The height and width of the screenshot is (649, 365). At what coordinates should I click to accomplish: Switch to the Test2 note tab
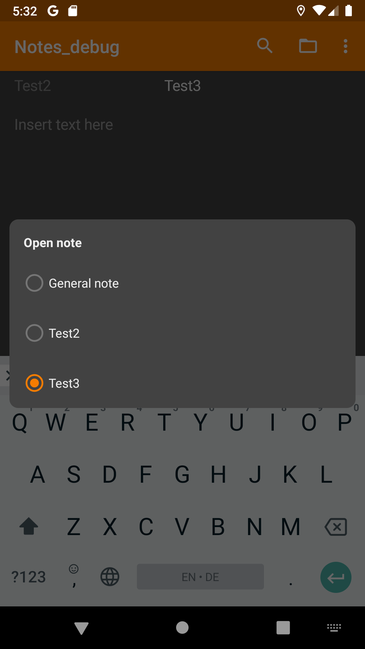pyautogui.click(x=32, y=86)
